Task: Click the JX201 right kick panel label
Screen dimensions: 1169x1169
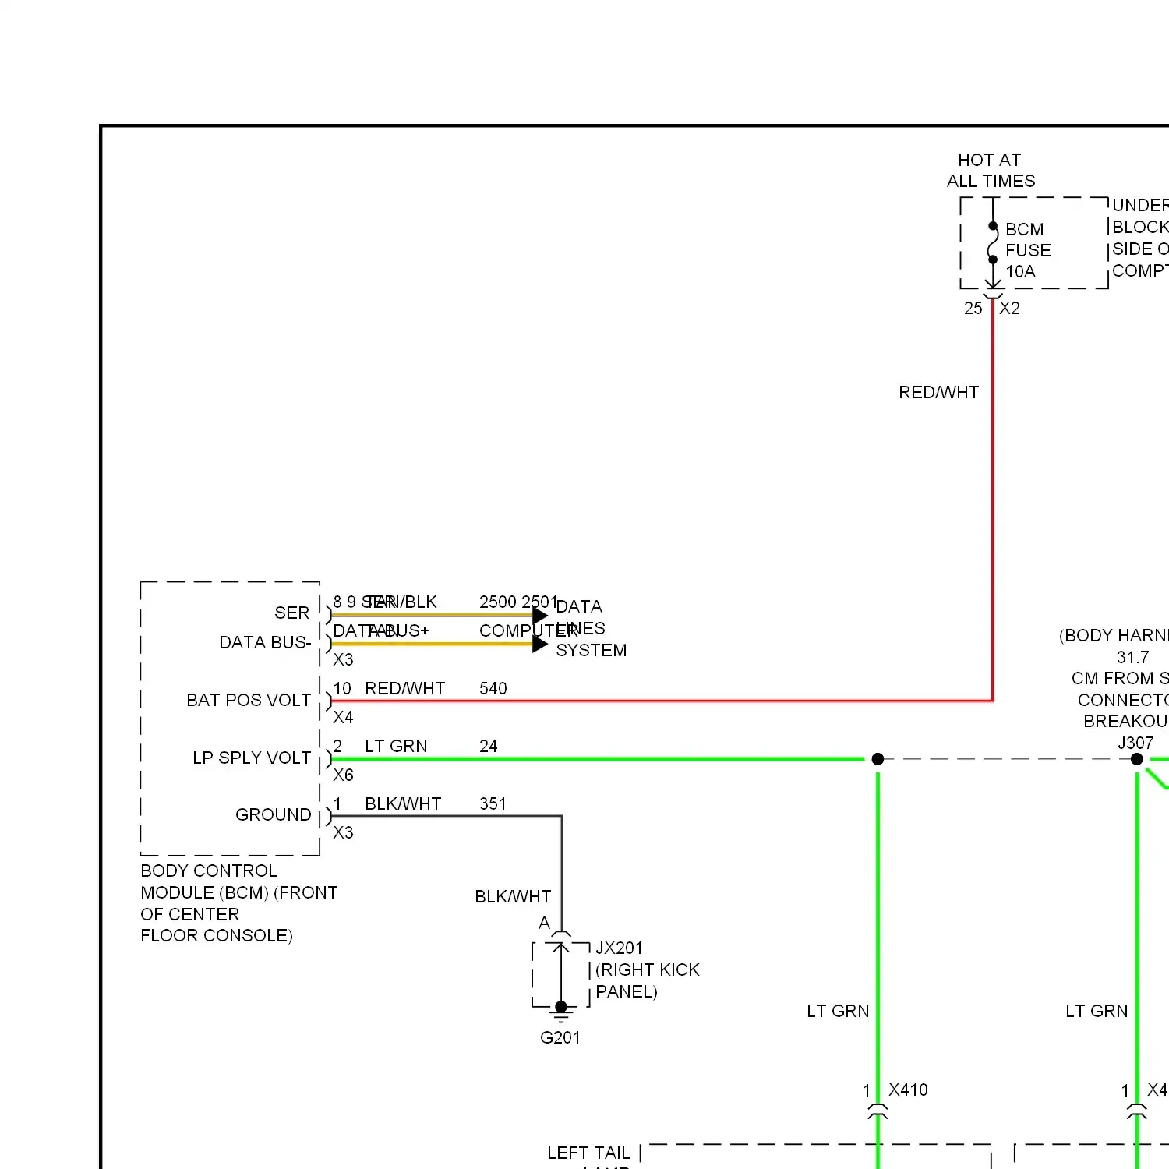Action: click(647, 969)
